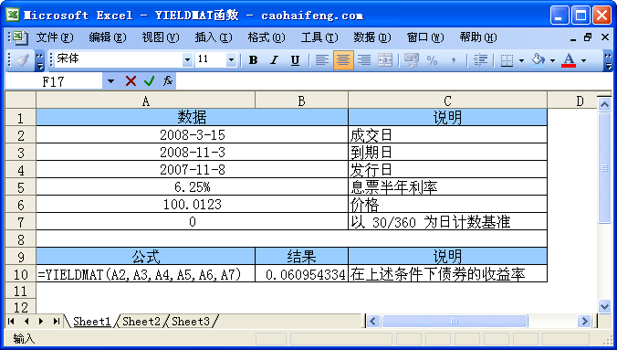Expand standard toolbar options chevron
Screen dimensions: 617x350
tap(39, 60)
